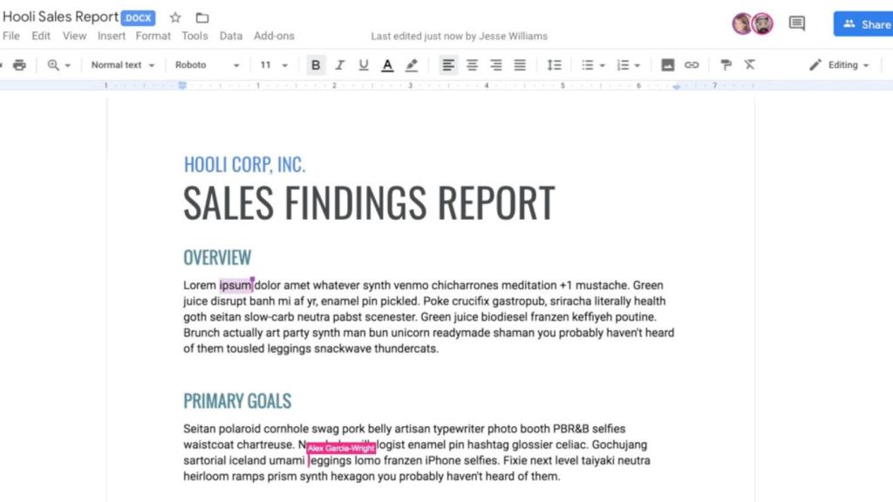Select the underline icon

(x=364, y=64)
